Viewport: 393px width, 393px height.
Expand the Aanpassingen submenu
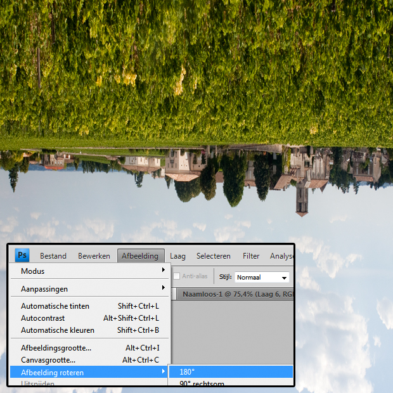[91, 288]
